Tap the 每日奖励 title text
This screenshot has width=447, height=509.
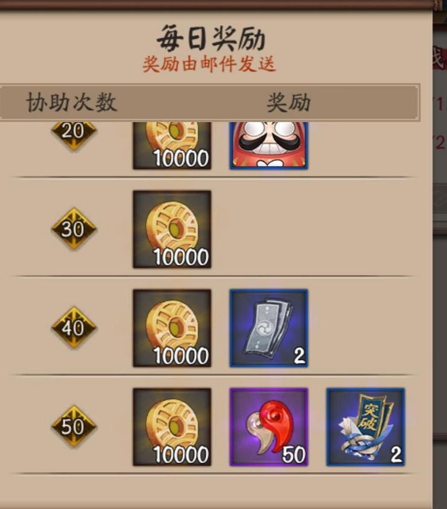(211, 39)
